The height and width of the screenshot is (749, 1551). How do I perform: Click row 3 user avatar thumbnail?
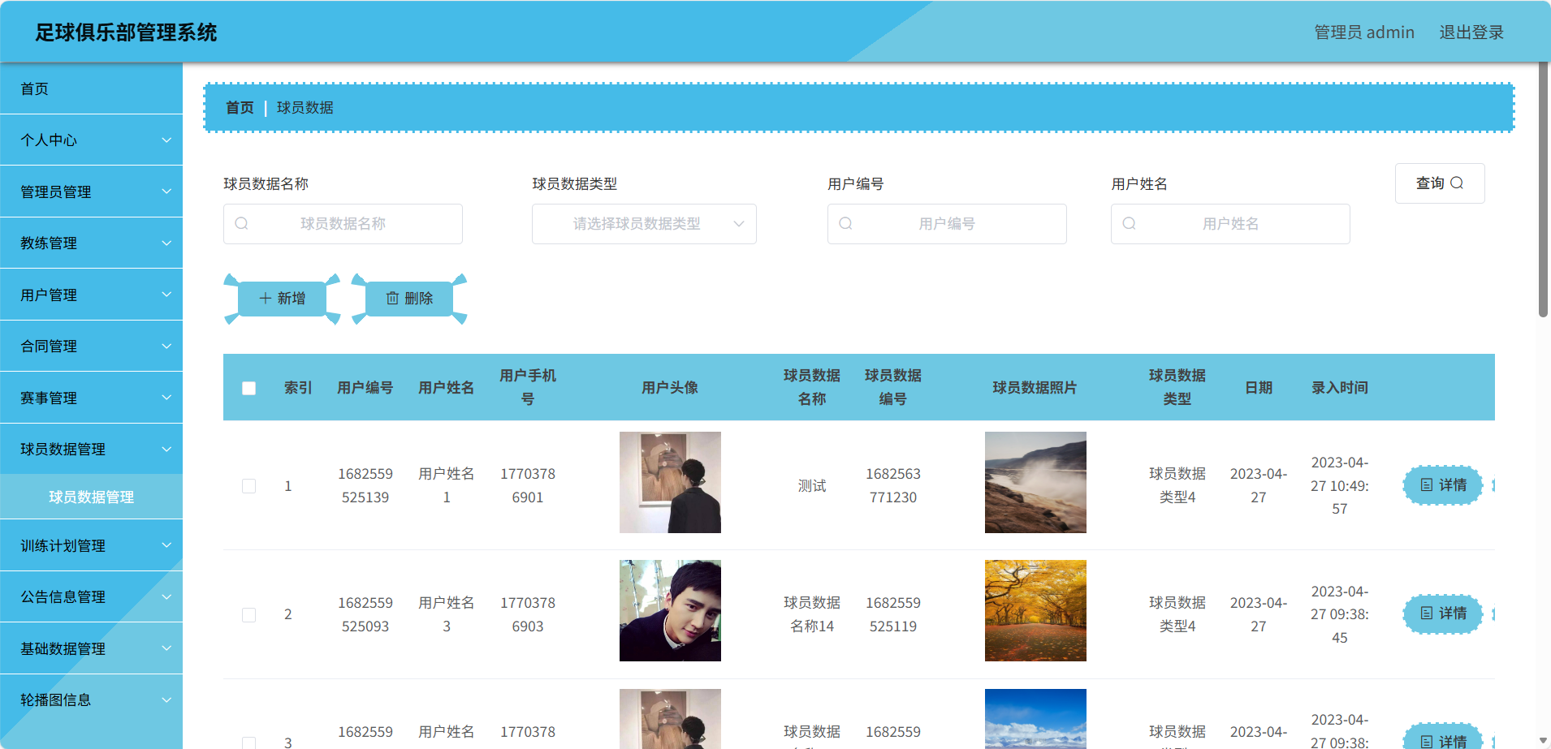670,719
